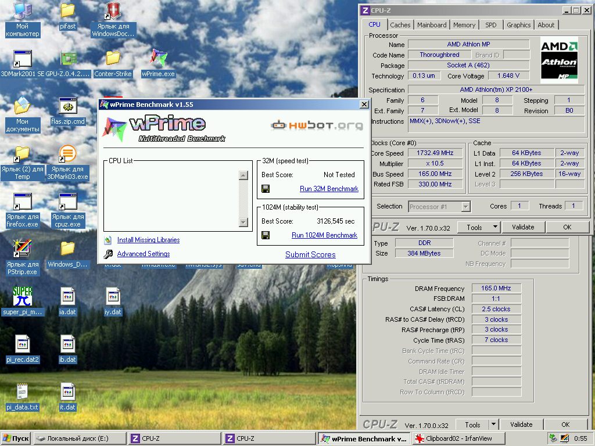The height and width of the screenshot is (446, 595).
Task: Open the Tools dropdown arrow in front CPU-Z
Action: (x=495, y=227)
